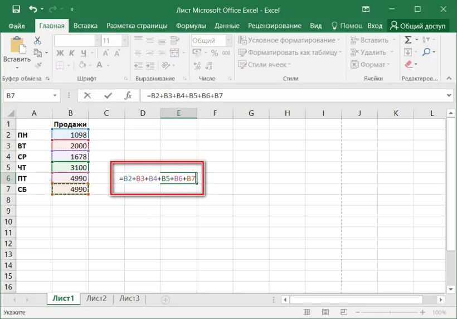
Task: Click the Comma Style 000 icon
Action: click(226, 53)
